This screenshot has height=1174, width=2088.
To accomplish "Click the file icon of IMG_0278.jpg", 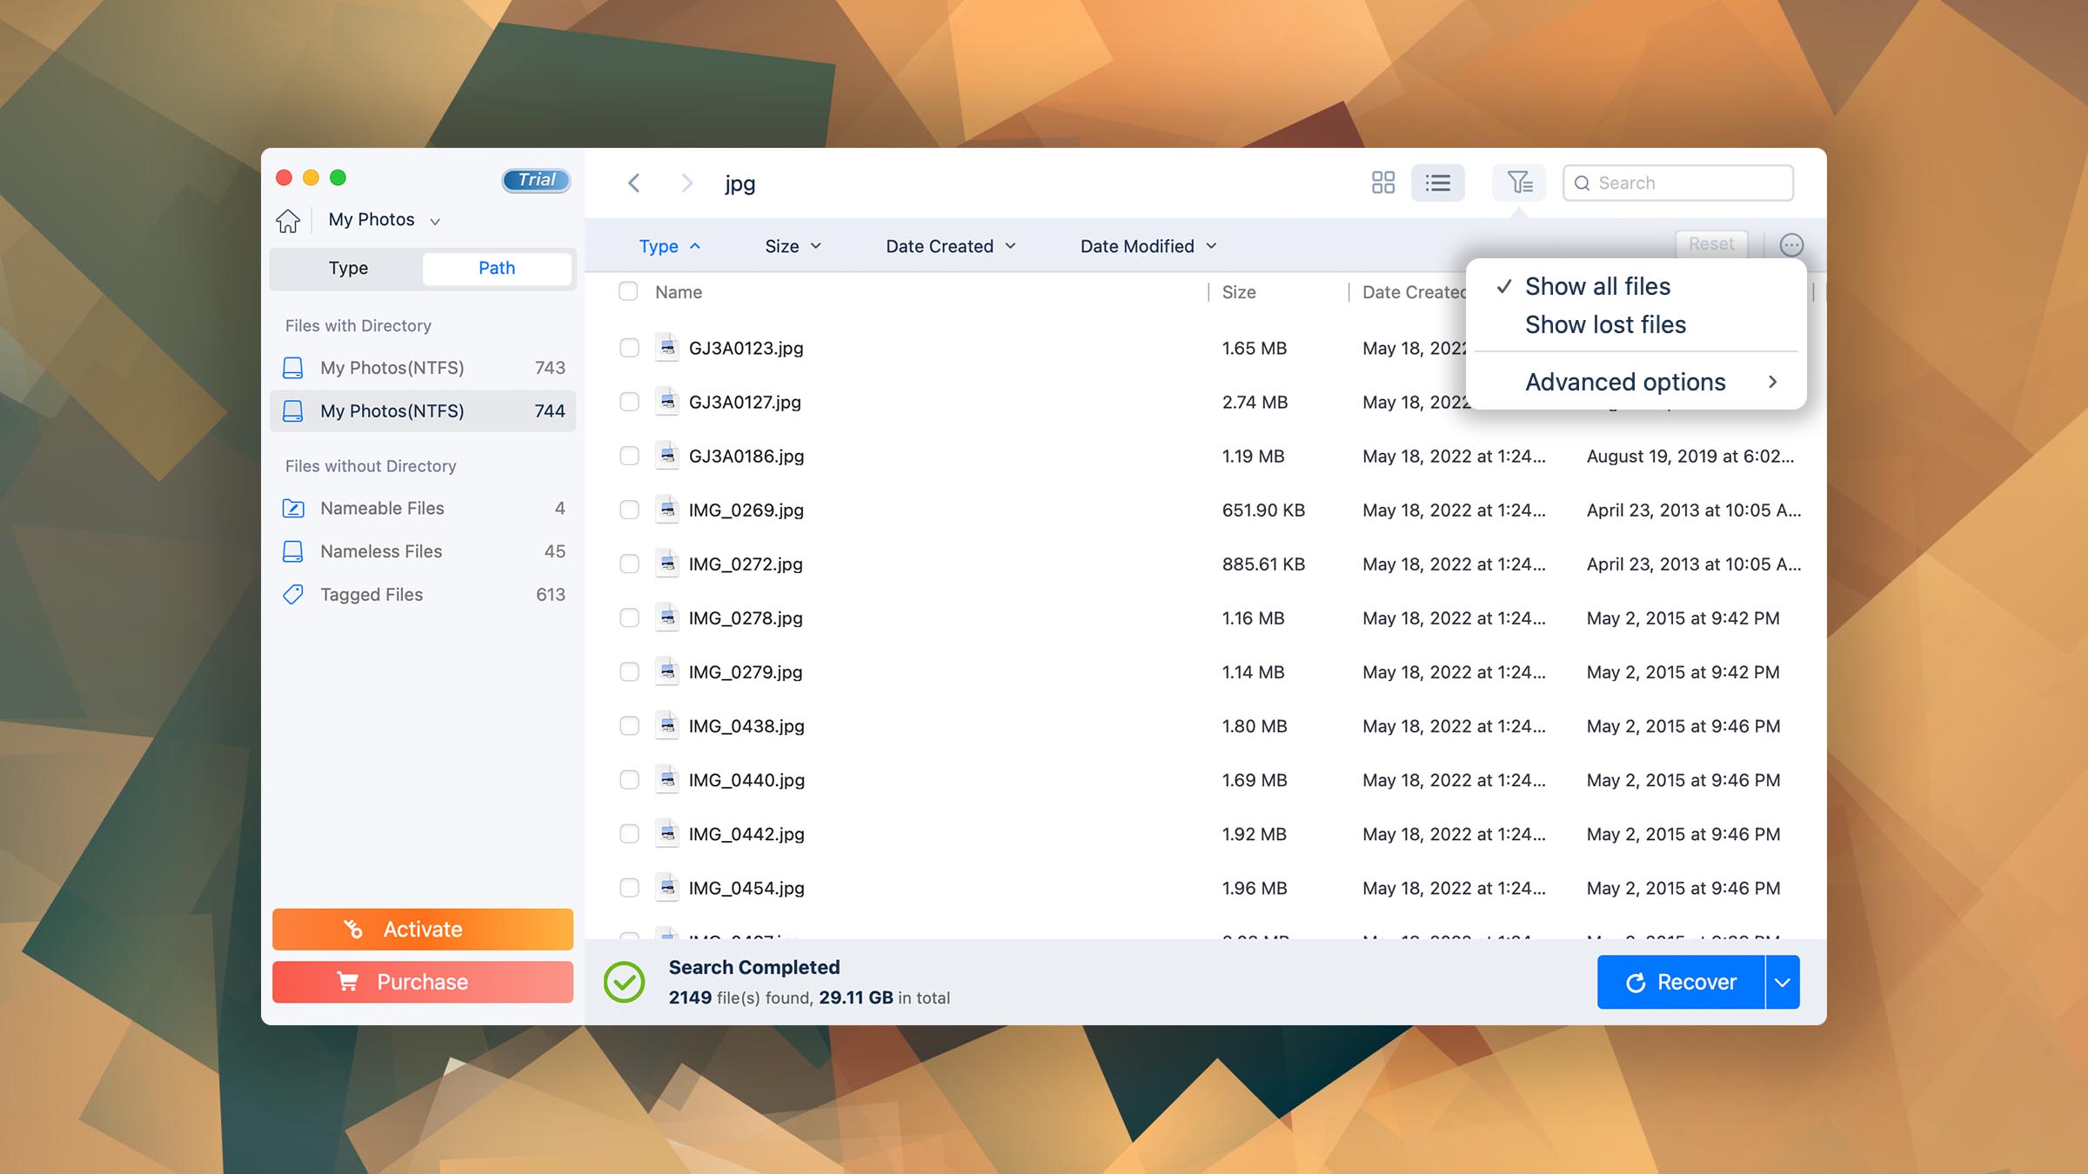I will tap(667, 617).
